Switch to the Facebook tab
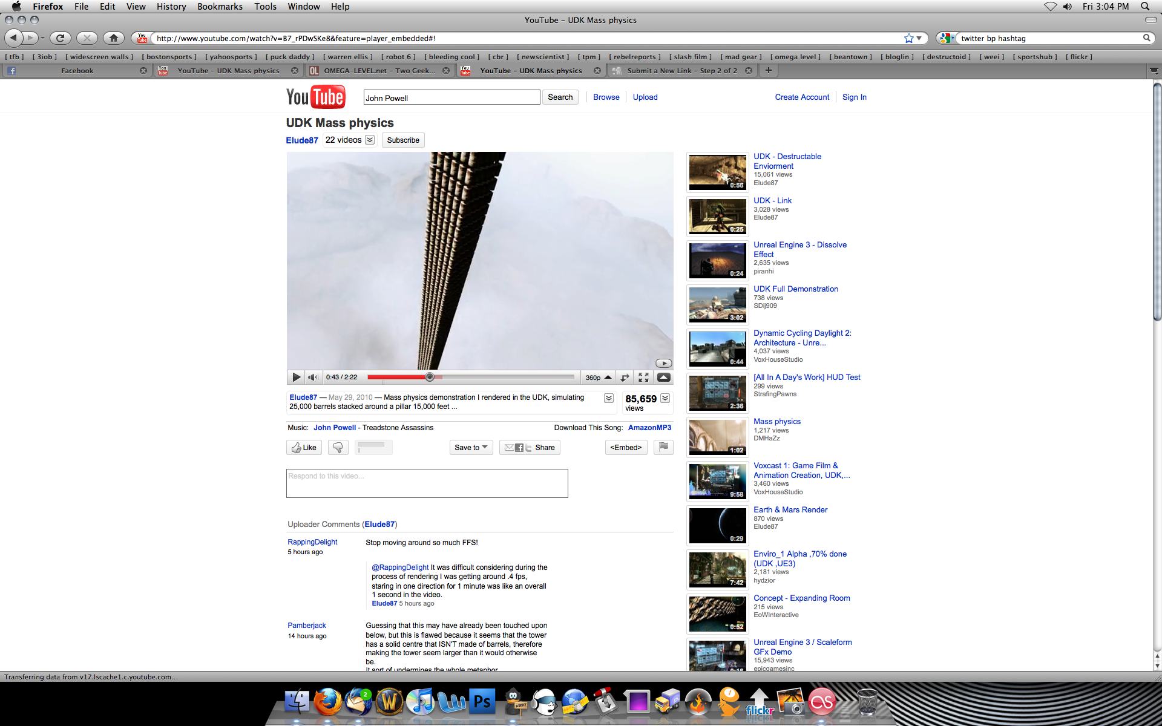Screen dimensions: 1162x726 (x=76, y=71)
